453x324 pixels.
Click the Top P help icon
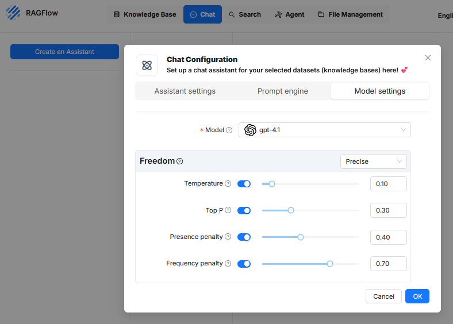click(x=228, y=211)
